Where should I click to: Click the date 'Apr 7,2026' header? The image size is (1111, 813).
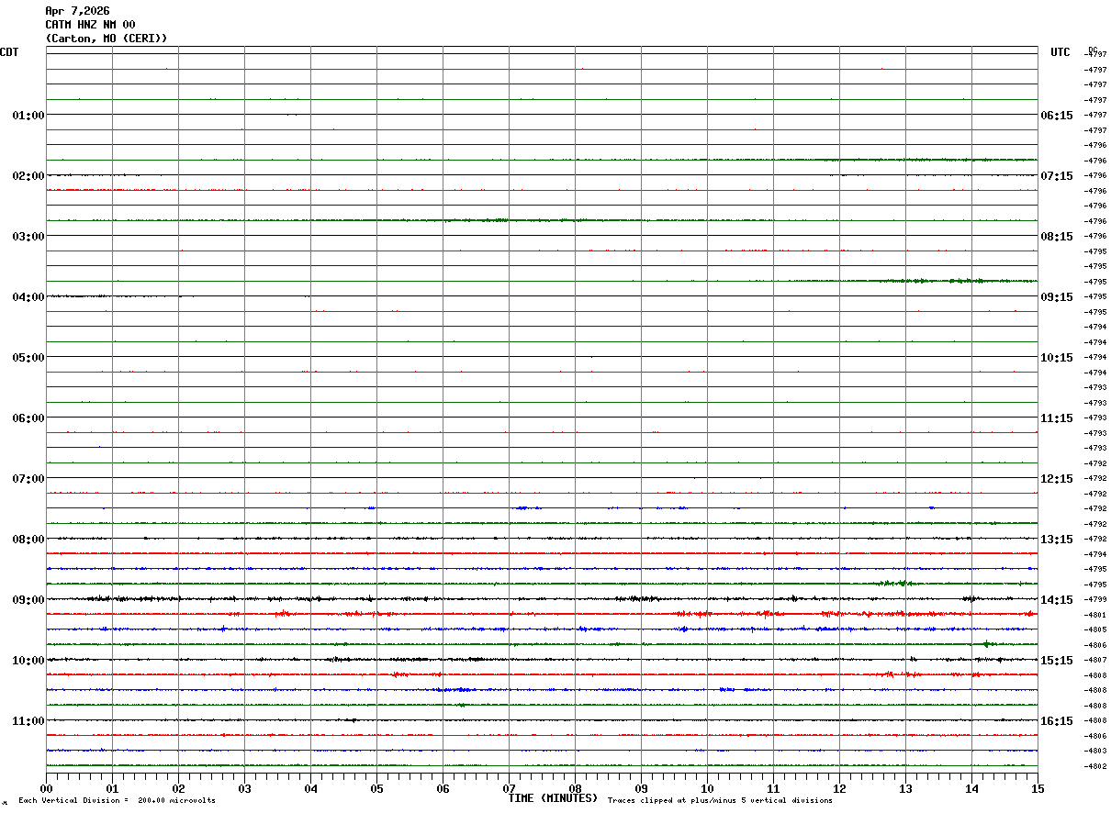click(77, 11)
